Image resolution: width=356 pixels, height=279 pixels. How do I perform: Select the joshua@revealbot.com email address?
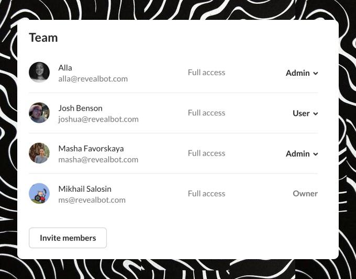pyautogui.click(x=98, y=119)
